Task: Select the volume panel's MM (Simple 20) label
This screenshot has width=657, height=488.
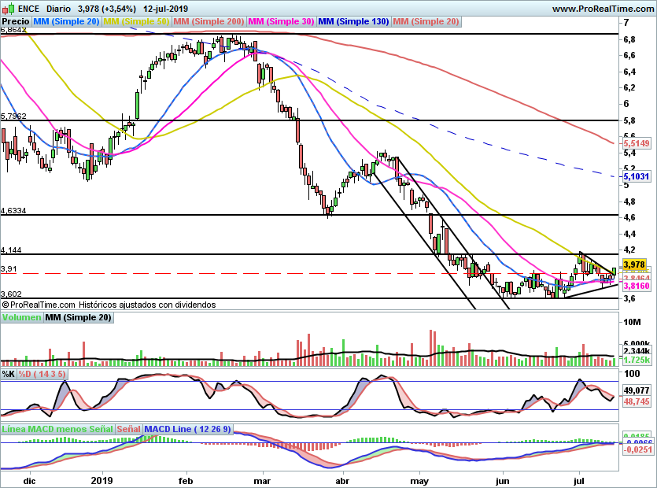Action: [x=77, y=318]
